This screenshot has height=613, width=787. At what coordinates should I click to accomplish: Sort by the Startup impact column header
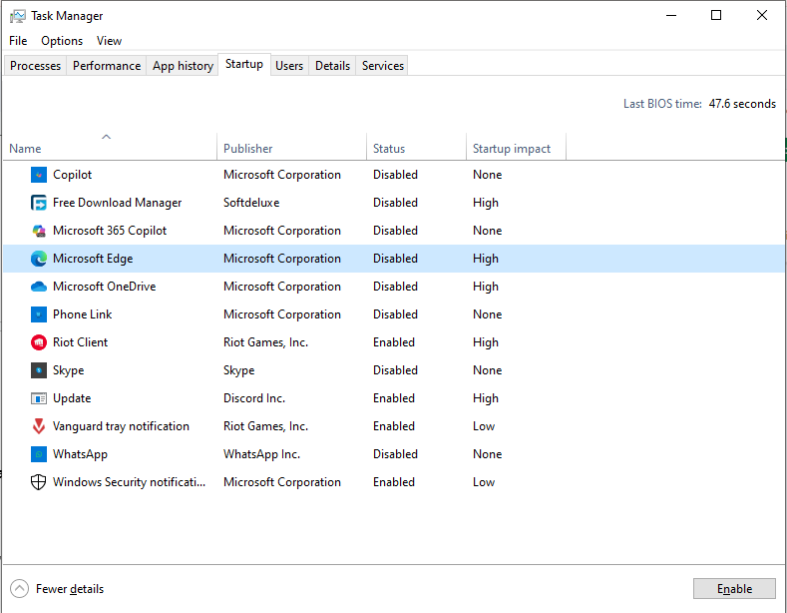pyautogui.click(x=516, y=149)
